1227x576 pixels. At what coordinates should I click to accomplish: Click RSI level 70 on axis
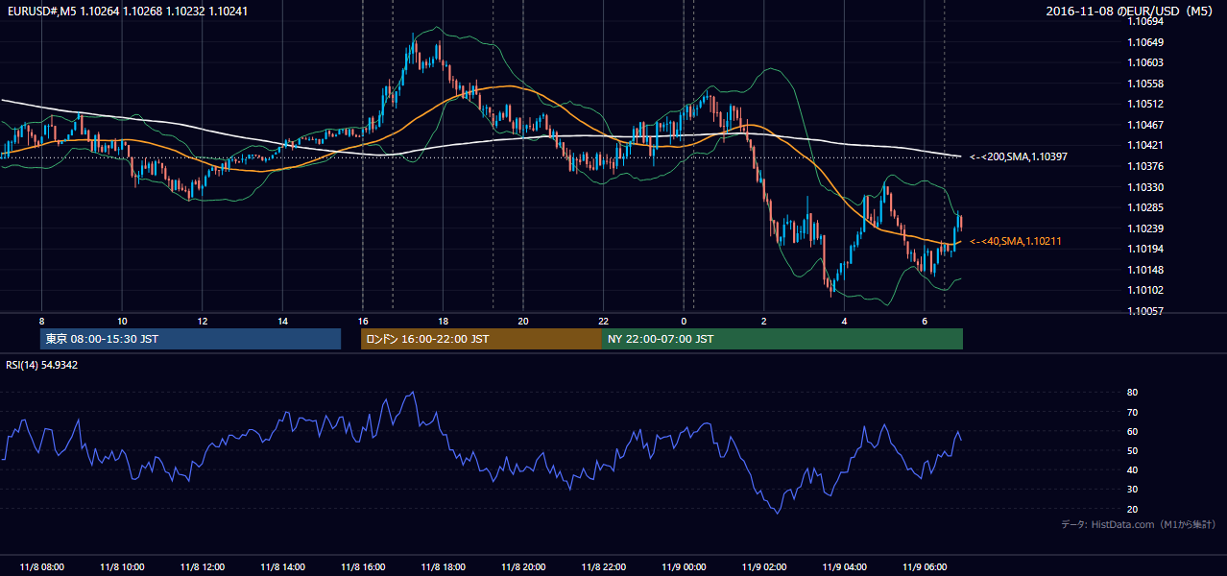tap(1132, 412)
